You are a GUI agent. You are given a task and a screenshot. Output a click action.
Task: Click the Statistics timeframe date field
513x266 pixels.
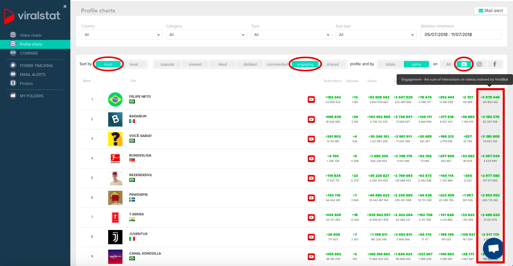click(461, 35)
